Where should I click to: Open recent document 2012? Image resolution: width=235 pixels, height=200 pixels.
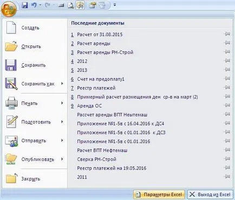(x=82, y=61)
